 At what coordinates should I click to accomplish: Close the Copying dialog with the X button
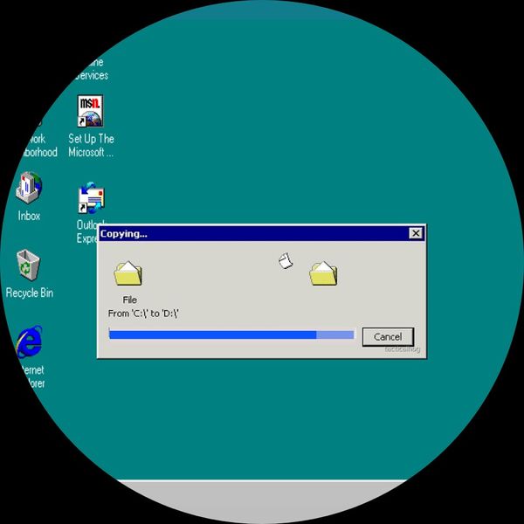point(416,233)
